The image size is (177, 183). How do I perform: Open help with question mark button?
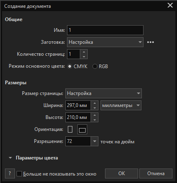[x=10, y=173]
